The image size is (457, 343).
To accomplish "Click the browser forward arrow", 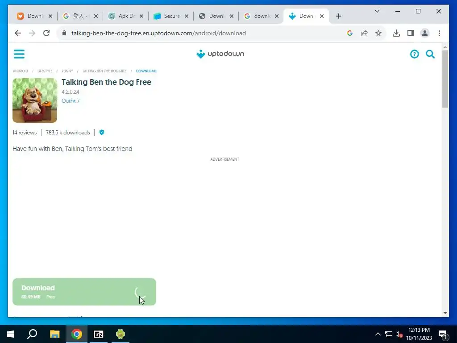I will (x=32, y=33).
